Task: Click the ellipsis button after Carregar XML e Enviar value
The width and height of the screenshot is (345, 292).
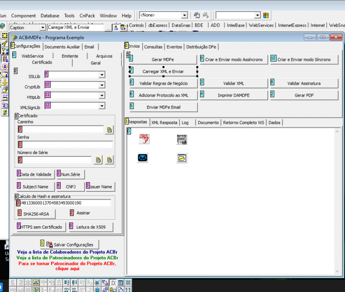Action: tap(108, 28)
